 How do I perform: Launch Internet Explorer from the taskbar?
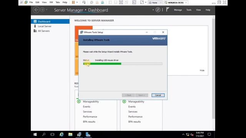click(x=61, y=135)
